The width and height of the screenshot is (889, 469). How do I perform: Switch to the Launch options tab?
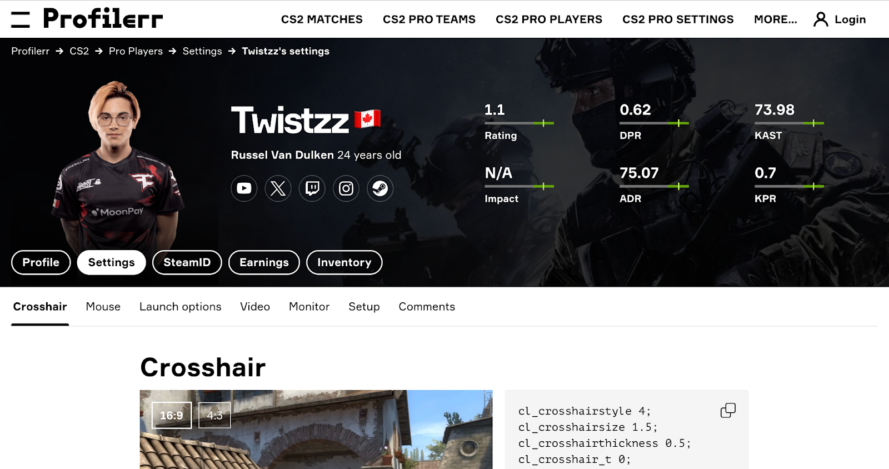pos(180,307)
